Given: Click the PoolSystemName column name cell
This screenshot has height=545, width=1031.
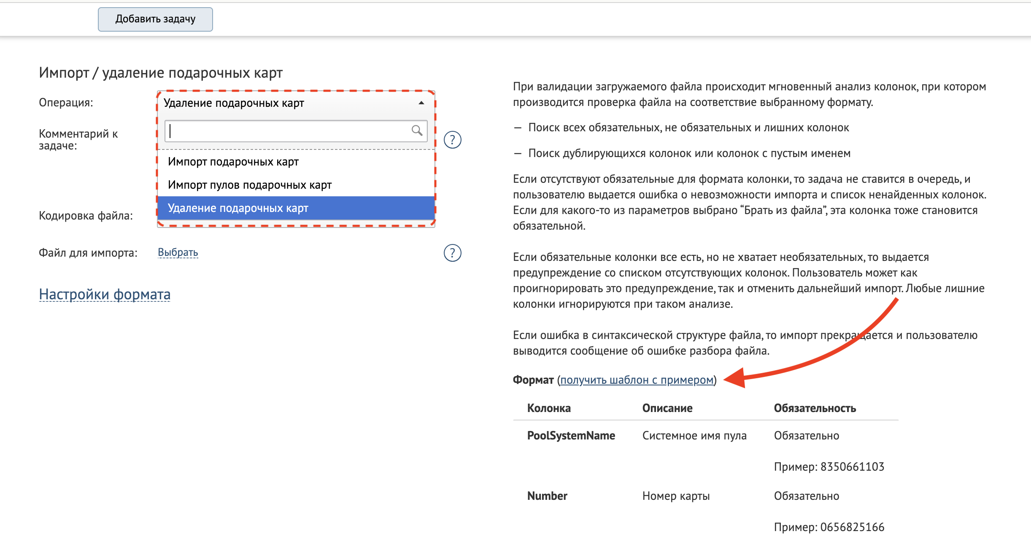Looking at the screenshot, I should 571,436.
